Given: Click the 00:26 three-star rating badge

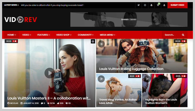Looking at the screenshot, I should pos(180,41).
